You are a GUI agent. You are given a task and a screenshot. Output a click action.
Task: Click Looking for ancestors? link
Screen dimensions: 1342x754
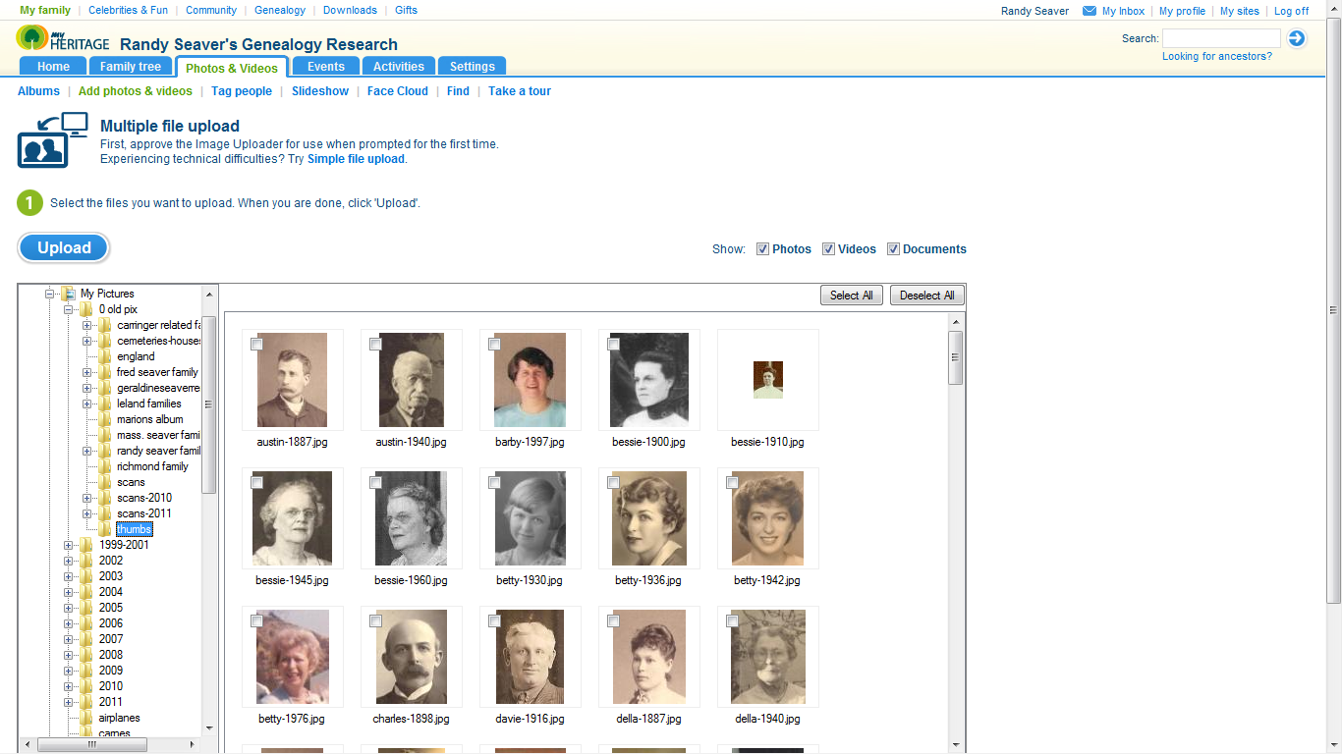click(1217, 57)
